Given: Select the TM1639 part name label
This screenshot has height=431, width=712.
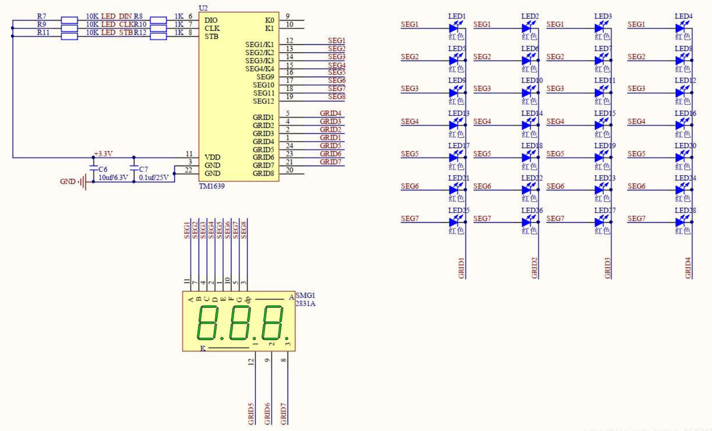Looking at the screenshot, I should pyautogui.click(x=212, y=186).
